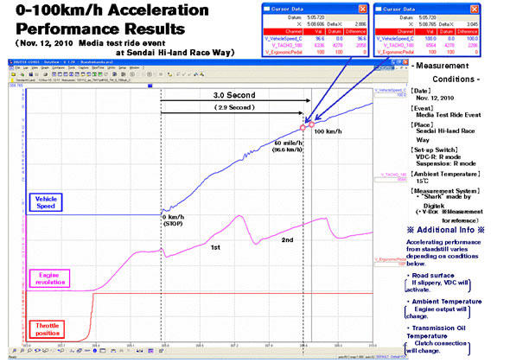Click the 100 km/h cursor circle on speed curve
This screenshot has height=363, width=510.
click(x=311, y=124)
